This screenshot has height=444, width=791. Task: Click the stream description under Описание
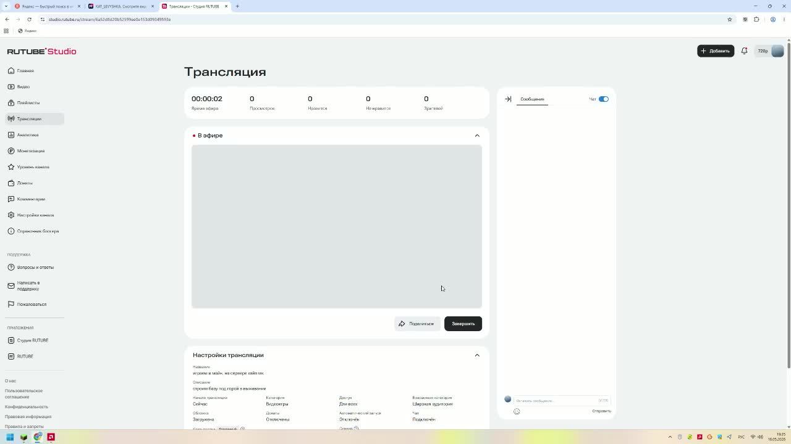coord(229,388)
